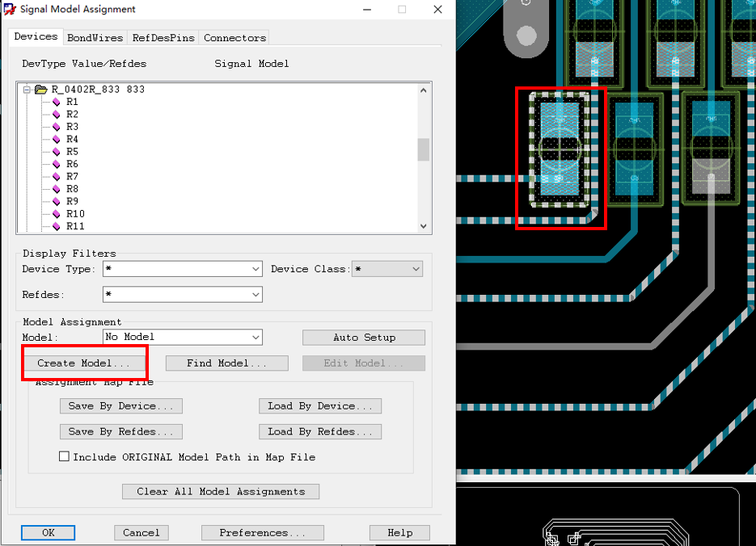Screen dimensions: 756x546
Task: Click the gray mounting hole pad on the PCB
Action: click(526, 36)
